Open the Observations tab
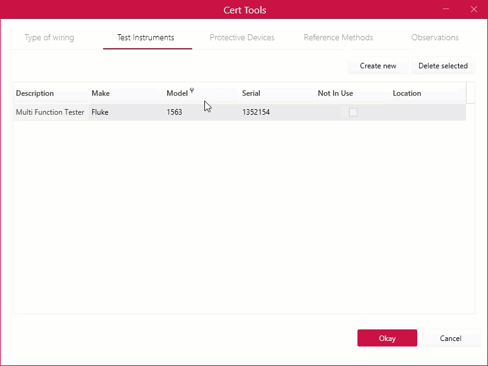The width and height of the screenshot is (488, 366). point(434,37)
